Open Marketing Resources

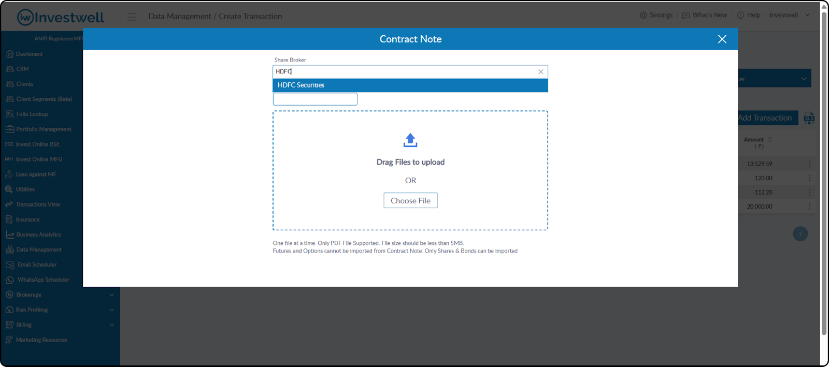tap(41, 340)
